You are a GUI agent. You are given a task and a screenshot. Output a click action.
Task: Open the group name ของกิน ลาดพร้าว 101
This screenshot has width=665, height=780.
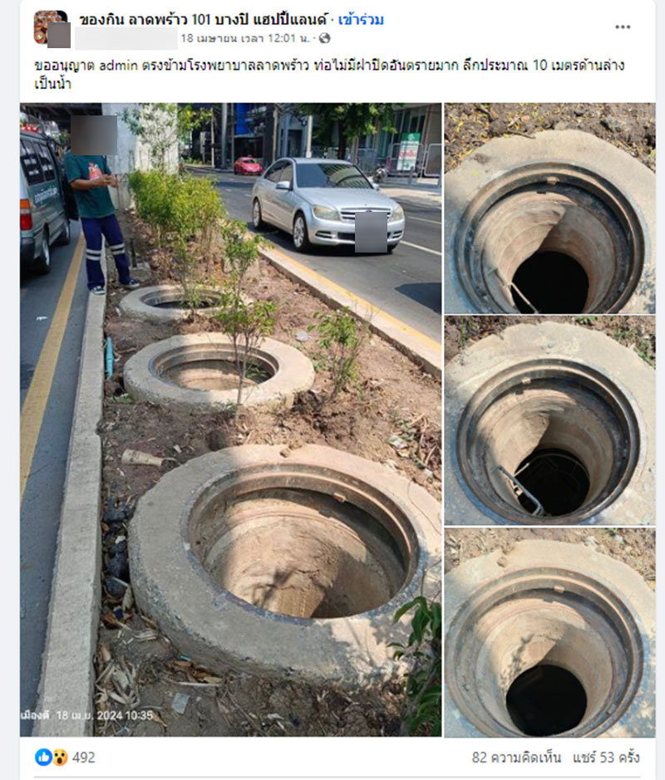point(204,20)
